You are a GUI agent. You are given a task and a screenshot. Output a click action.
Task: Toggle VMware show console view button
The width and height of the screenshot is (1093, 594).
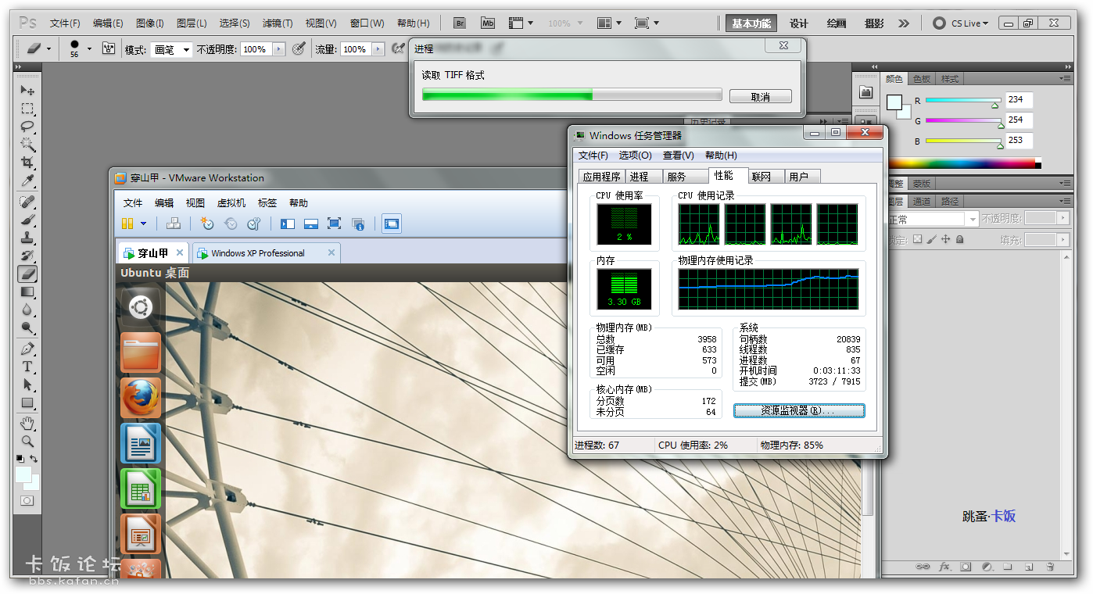pyautogui.click(x=392, y=224)
